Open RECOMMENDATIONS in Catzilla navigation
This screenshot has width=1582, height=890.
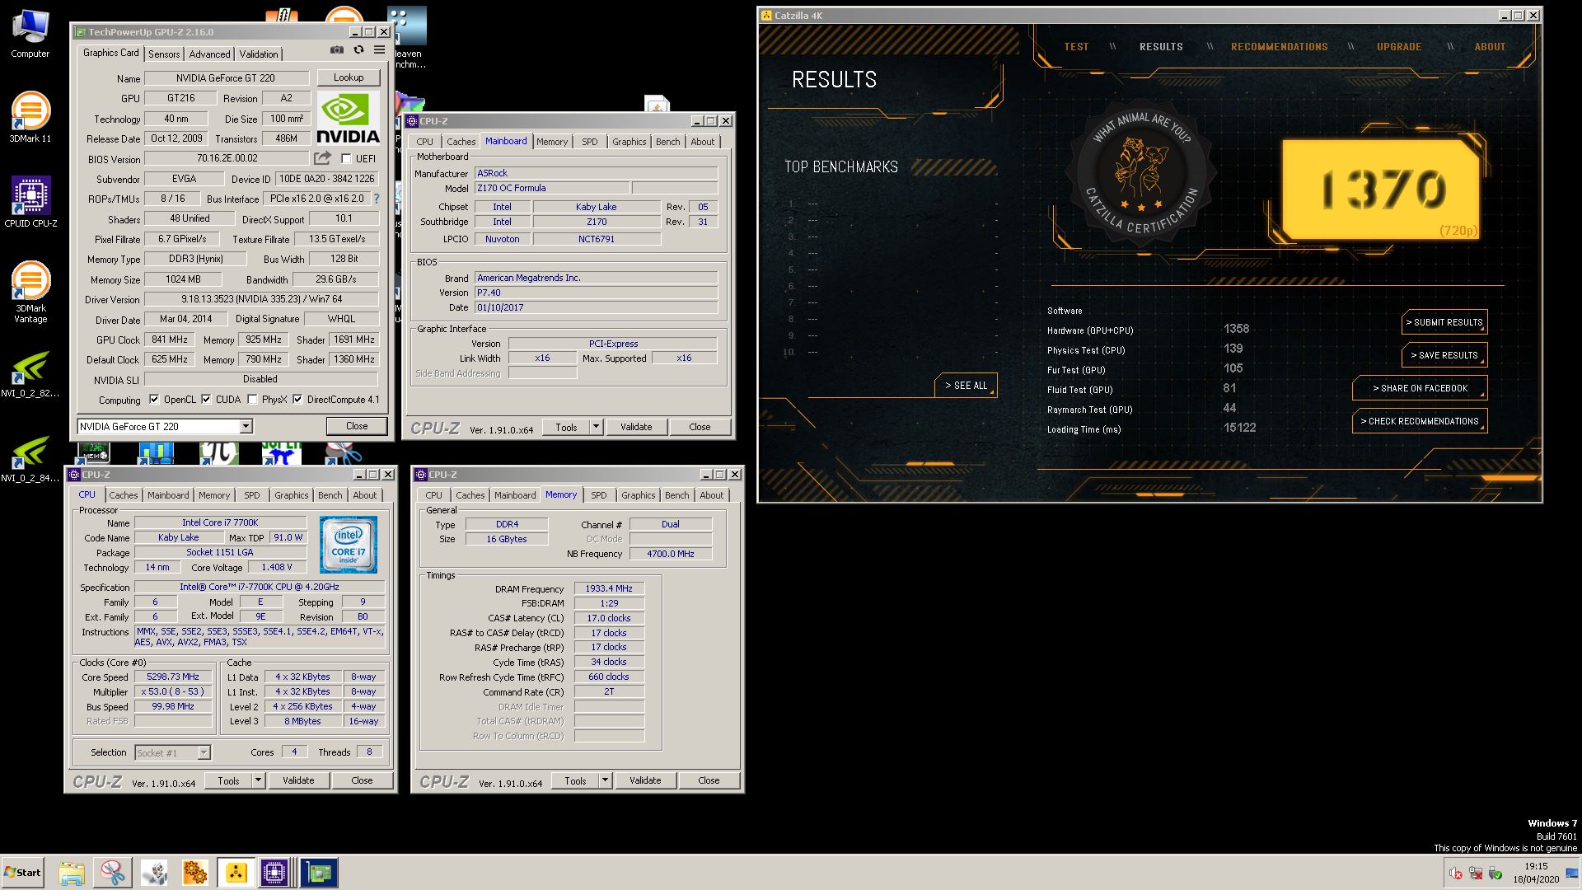pos(1279,47)
